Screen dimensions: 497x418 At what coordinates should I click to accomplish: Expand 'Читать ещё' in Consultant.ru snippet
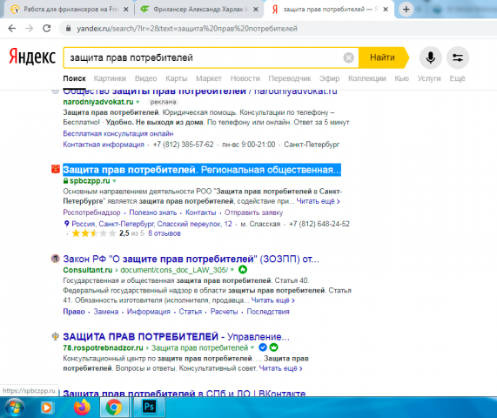click(x=273, y=300)
